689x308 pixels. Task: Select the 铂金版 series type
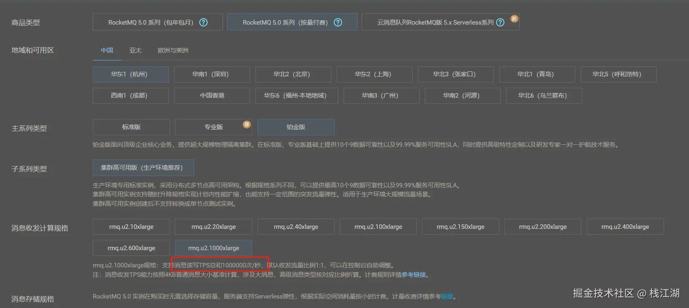point(296,127)
